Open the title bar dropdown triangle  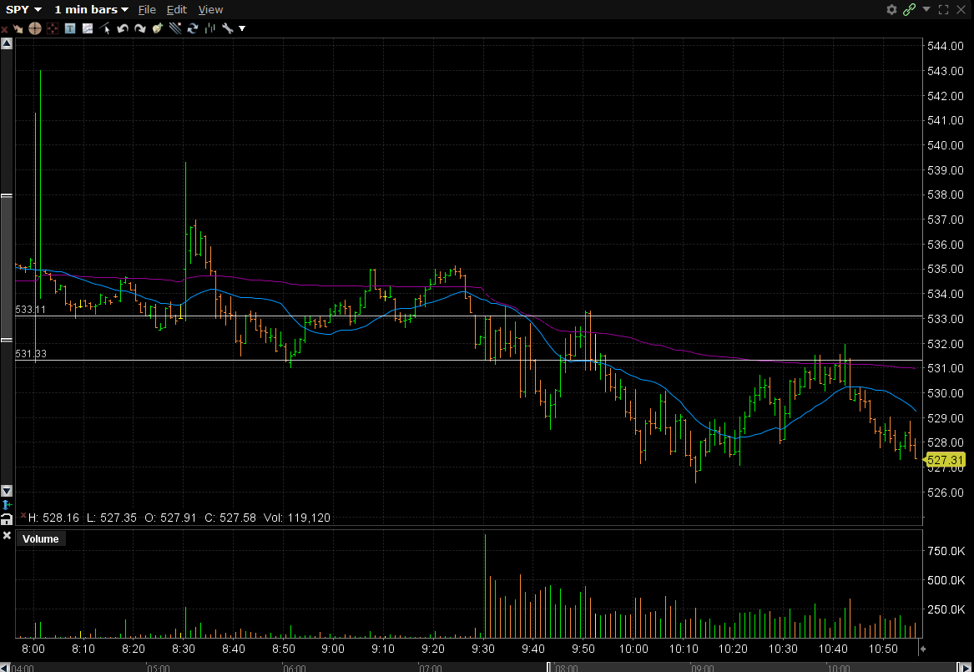[926, 9]
